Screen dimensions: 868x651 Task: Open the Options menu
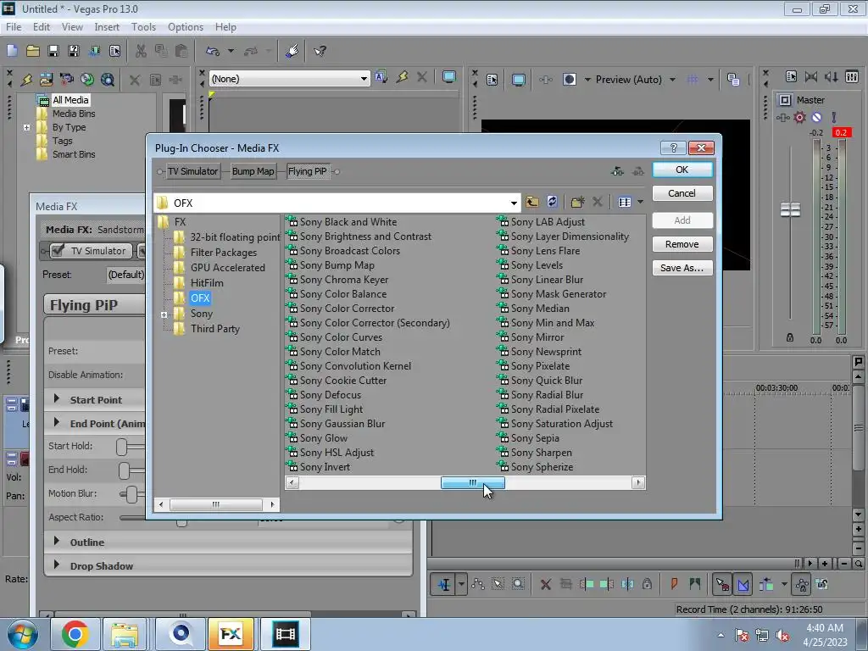(186, 26)
